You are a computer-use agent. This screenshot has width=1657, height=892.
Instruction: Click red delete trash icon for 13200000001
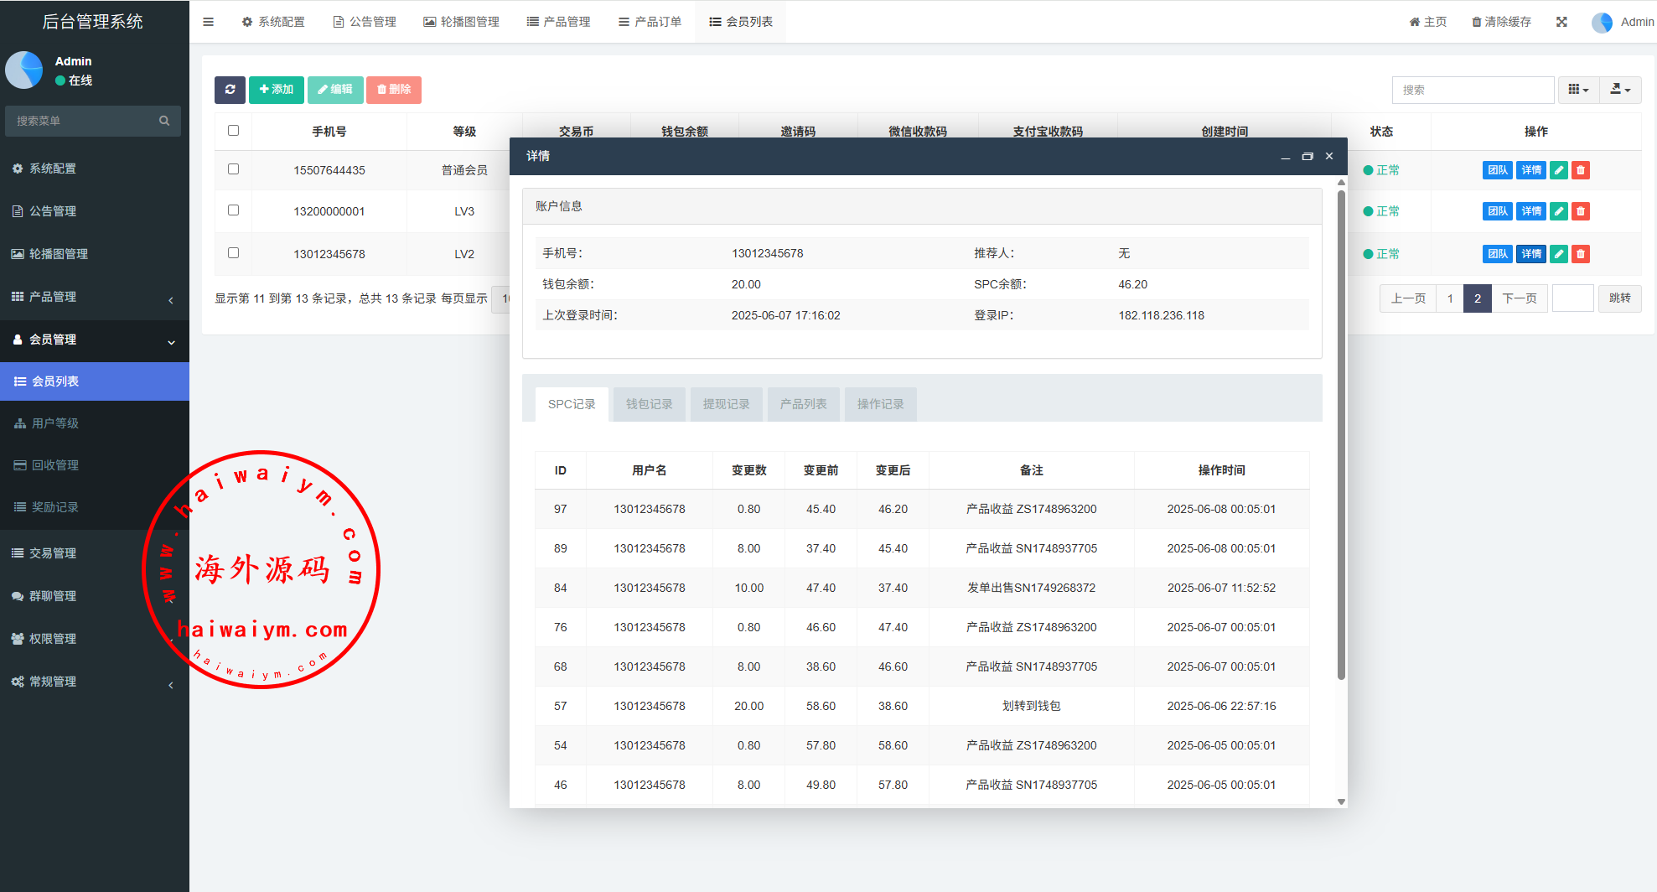tap(1581, 211)
